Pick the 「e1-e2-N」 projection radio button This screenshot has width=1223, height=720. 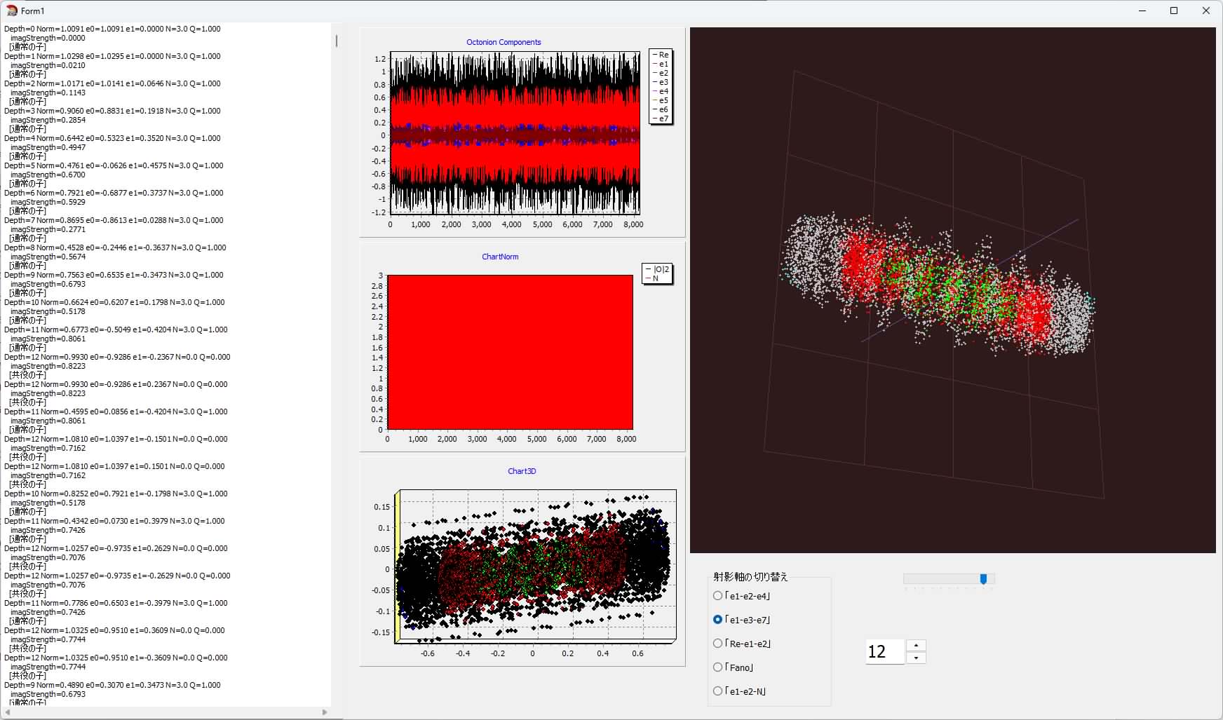pyautogui.click(x=740, y=691)
